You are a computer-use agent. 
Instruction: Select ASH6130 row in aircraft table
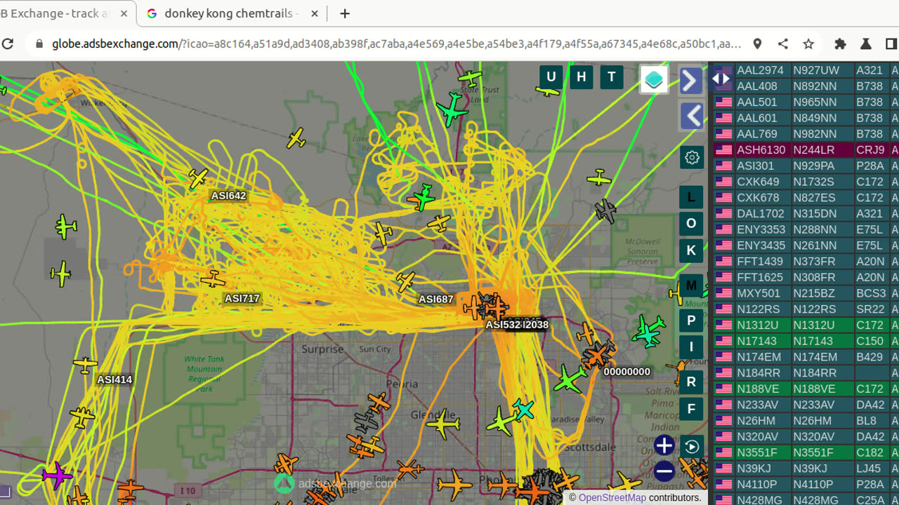pyautogui.click(x=806, y=149)
